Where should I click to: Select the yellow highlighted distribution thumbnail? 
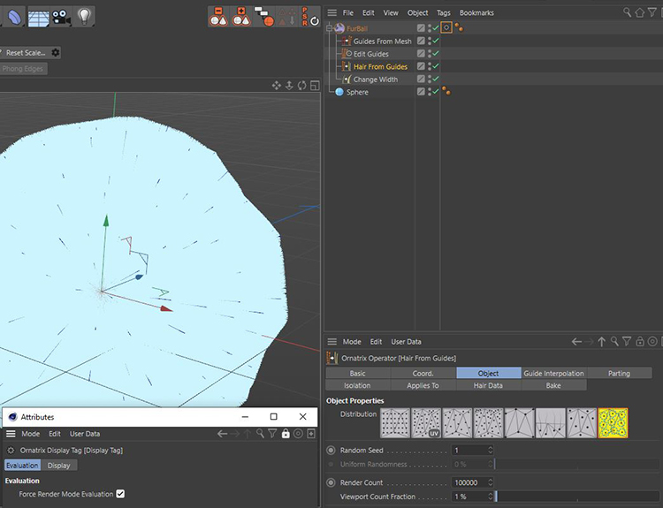point(613,422)
